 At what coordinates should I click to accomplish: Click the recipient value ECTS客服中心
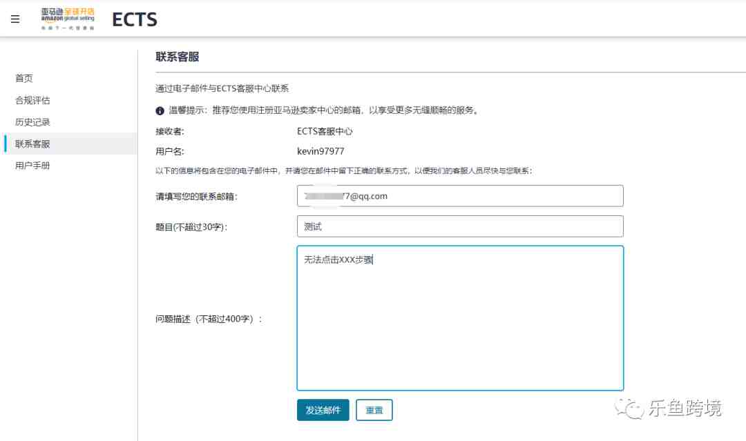(x=325, y=131)
